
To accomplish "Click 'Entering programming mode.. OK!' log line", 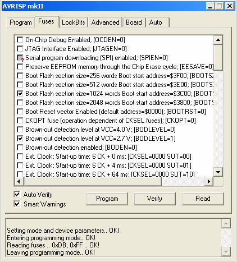I will [x=51, y=238].
